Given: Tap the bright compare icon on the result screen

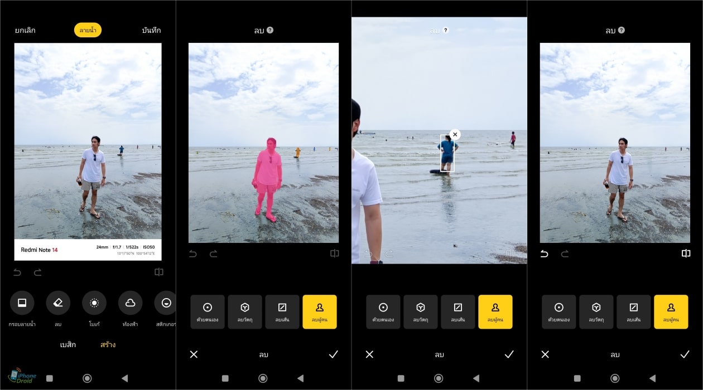Looking at the screenshot, I should [x=686, y=253].
